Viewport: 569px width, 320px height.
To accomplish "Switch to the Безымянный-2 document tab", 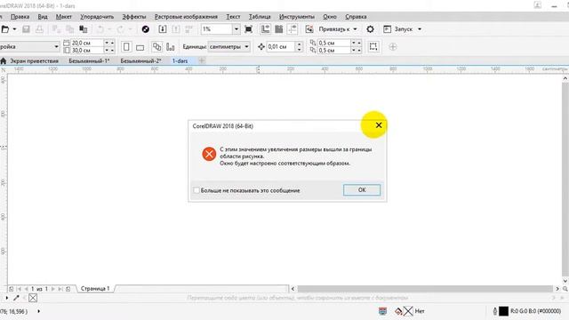I will point(140,61).
